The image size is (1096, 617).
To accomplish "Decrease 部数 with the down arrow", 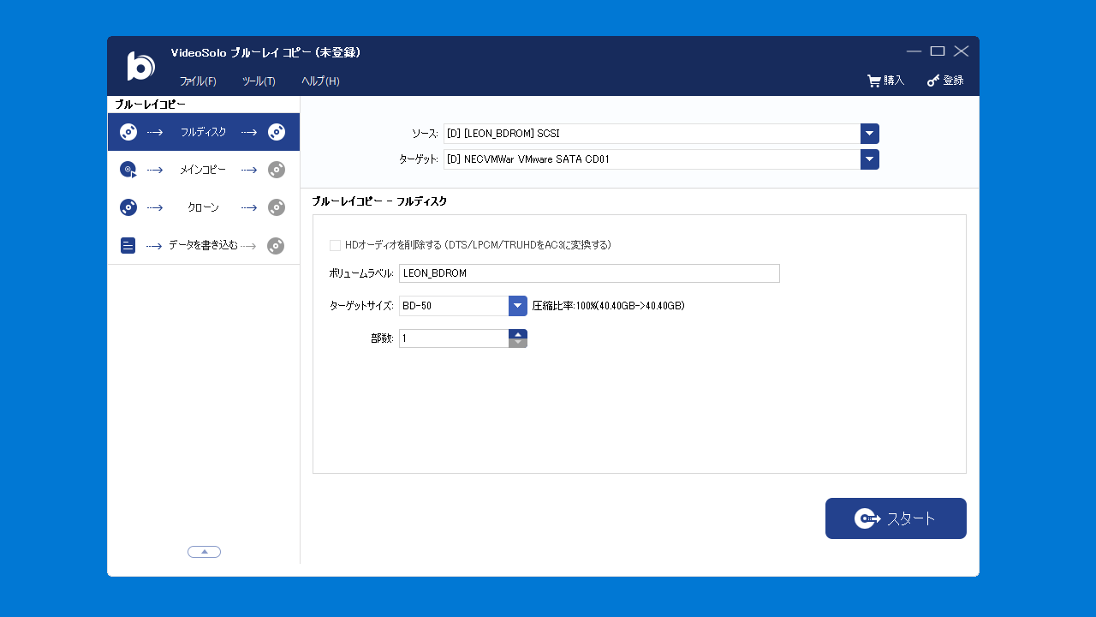I will tap(518, 343).
